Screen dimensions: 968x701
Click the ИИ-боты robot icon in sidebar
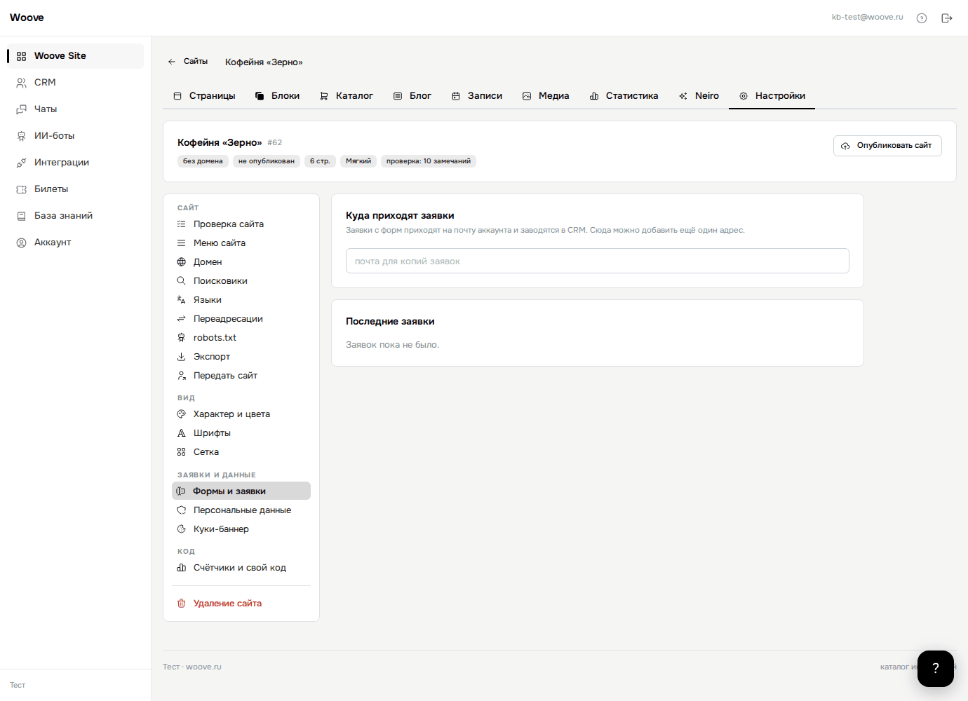pos(22,136)
